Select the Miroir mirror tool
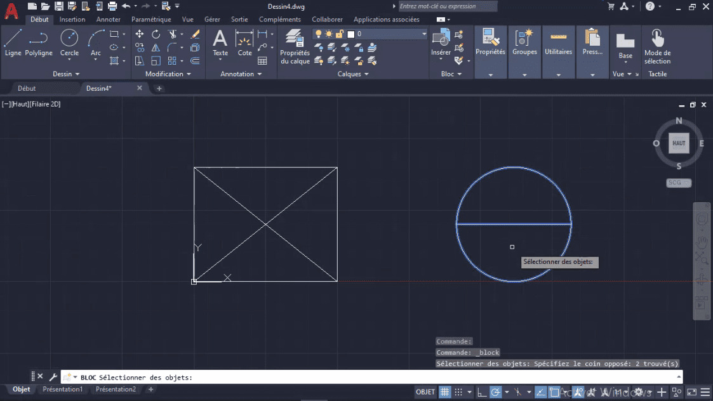The width and height of the screenshot is (713, 401). [x=156, y=48]
